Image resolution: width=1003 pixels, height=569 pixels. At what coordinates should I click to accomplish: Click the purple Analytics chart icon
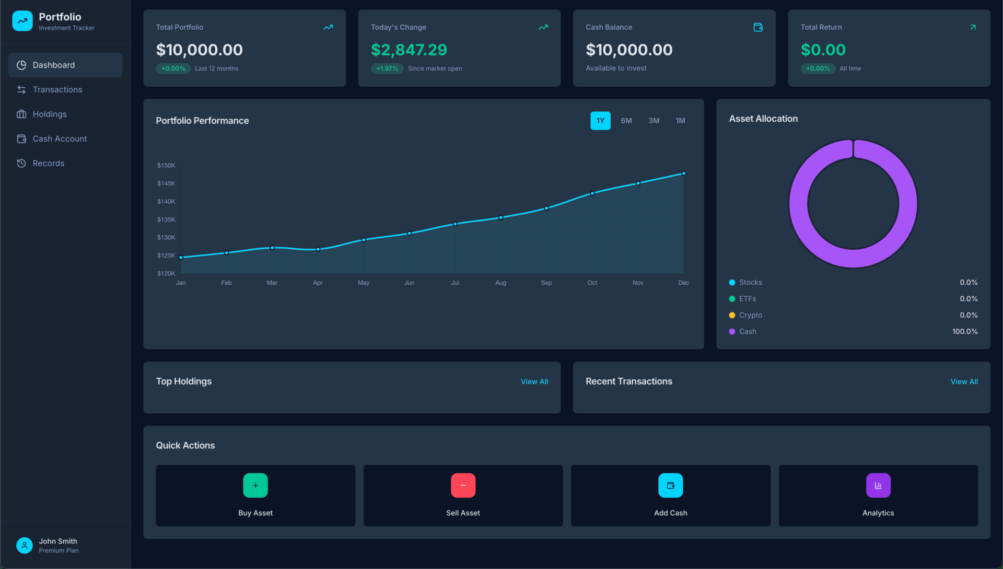click(x=878, y=485)
